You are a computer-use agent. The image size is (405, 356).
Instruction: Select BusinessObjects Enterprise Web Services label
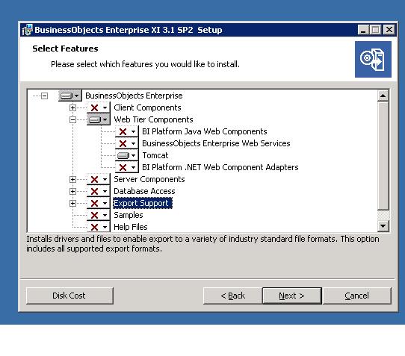point(216,143)
